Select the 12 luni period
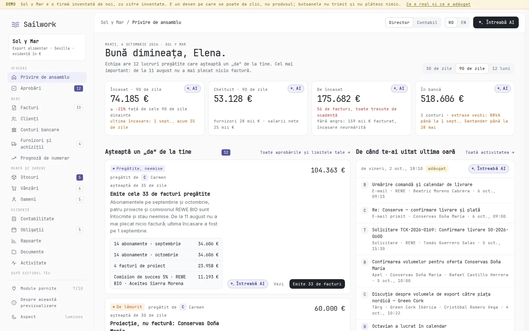Screen dimensions: 529x331 click(x=501, y=68)
